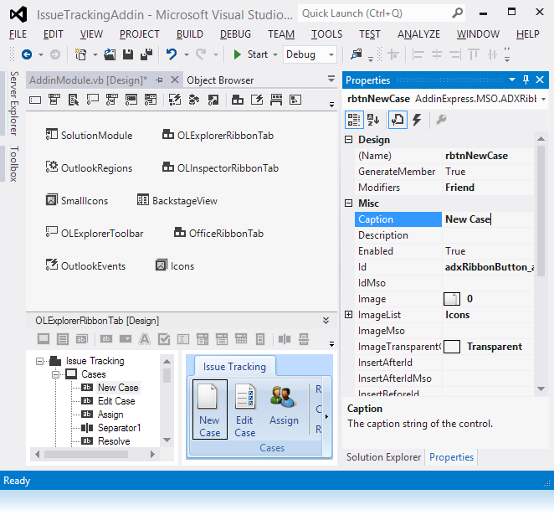
Task: Click the Save floppy disk icon
Action: (x=128, y=54)
